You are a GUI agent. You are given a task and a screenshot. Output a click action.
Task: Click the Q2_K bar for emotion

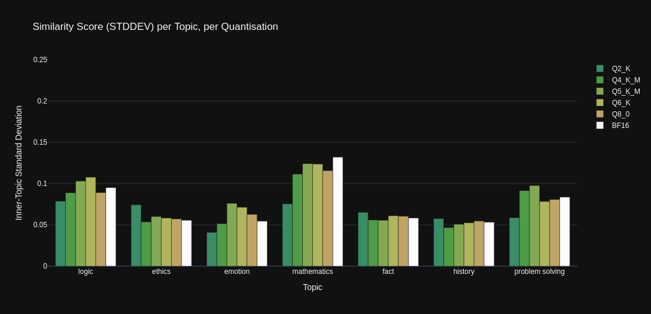click(212, 249)
